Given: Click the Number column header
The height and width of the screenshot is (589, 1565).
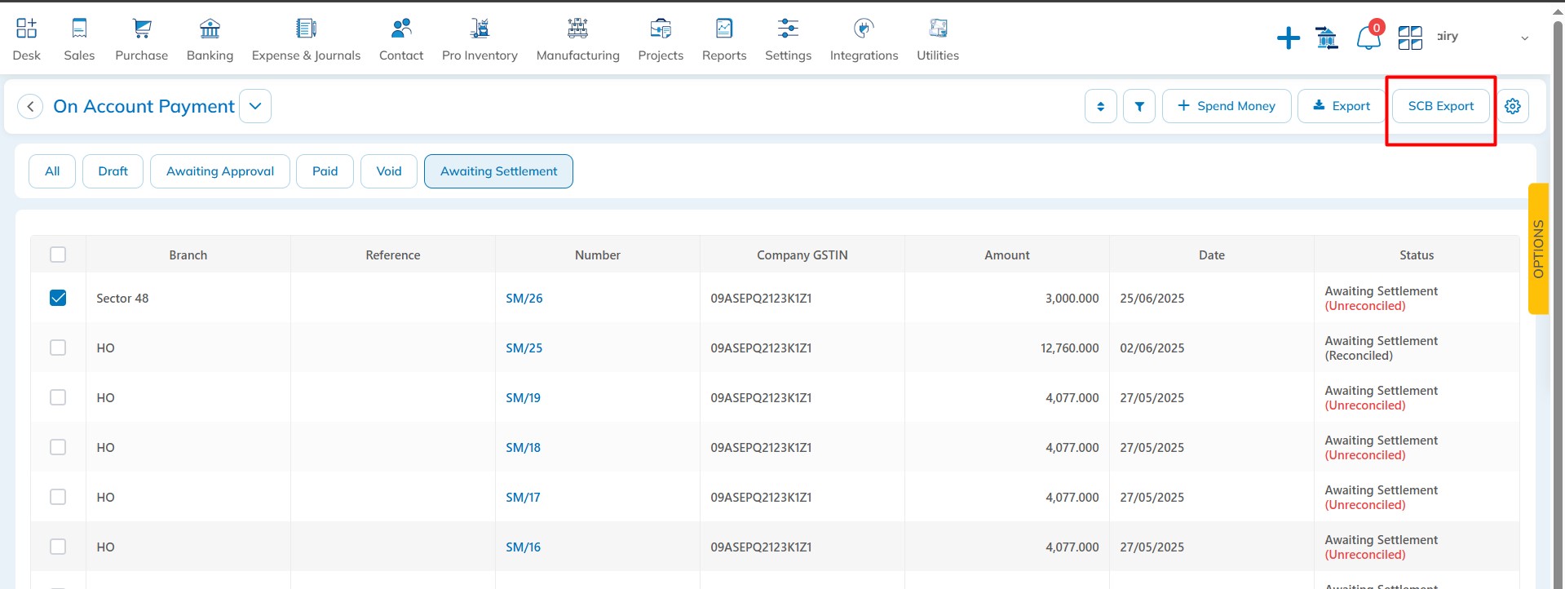Looking at the screenshot, I should pyautogui.click(x=598, y=255).
